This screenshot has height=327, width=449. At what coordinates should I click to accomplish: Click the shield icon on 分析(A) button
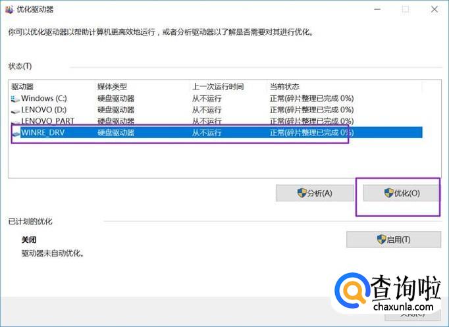pyautogui.click(x=303, y=193)
